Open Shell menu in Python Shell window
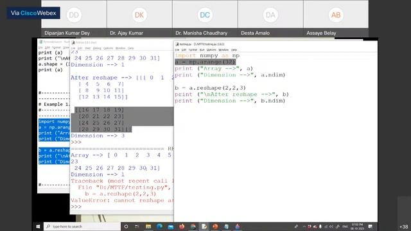 (88, 48)
